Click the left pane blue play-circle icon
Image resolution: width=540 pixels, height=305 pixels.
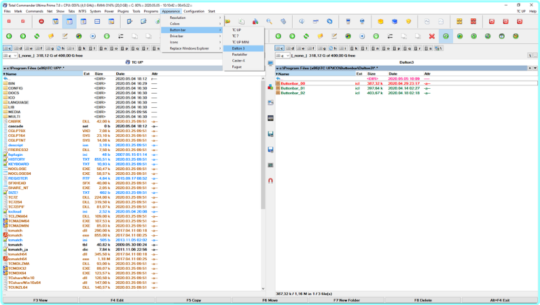tap(92, 36)
